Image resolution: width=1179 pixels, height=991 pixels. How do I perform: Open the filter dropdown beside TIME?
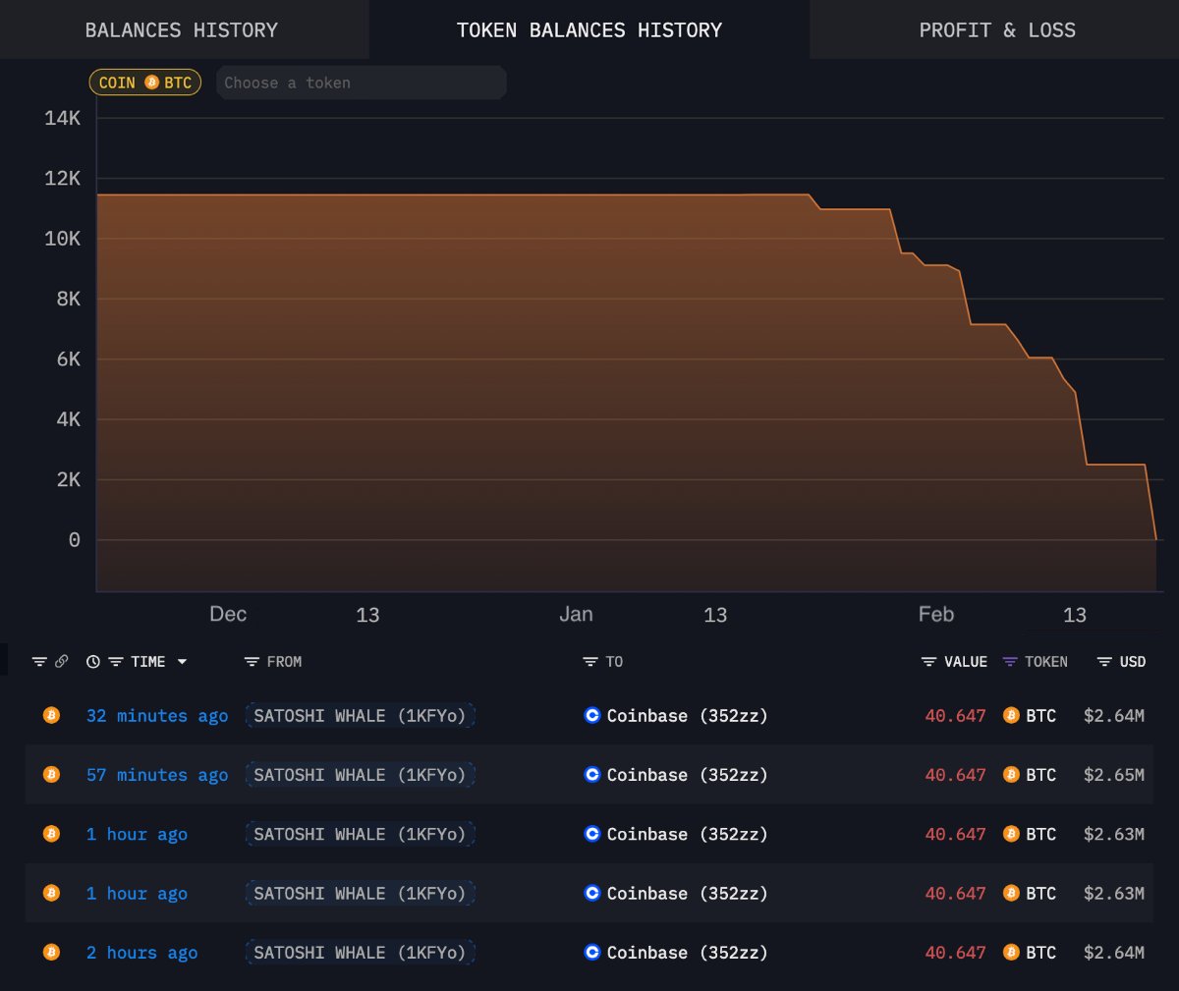click(x=115, y=661)
